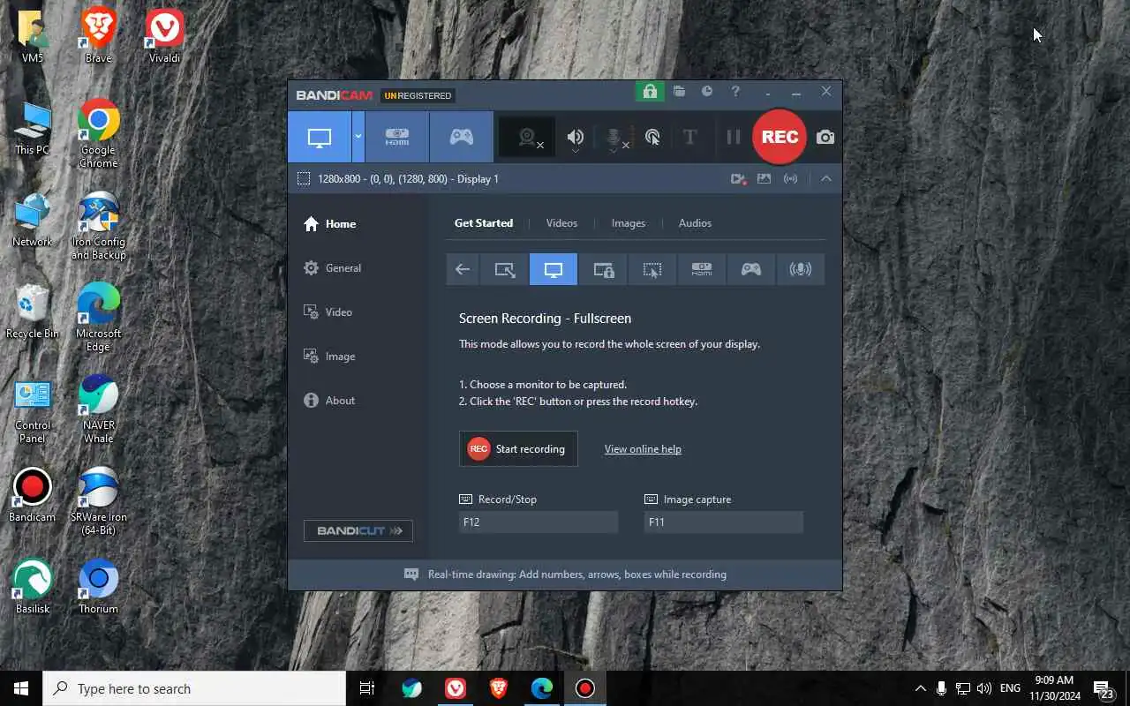1130x706 pixels.
Task: Select the around mouse recording icon
Action: pos(652,269)
